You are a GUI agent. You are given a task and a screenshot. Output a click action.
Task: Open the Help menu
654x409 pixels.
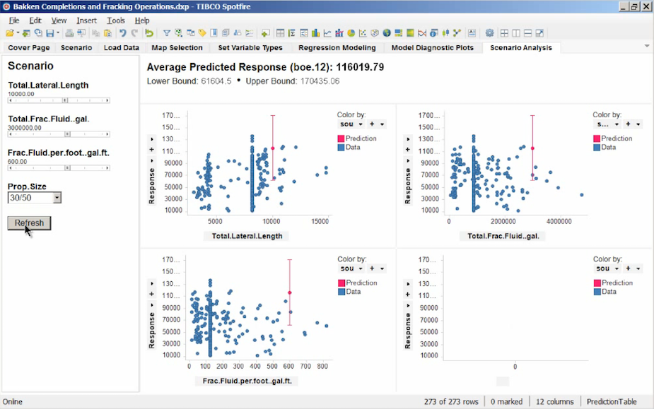click(142, 20)
